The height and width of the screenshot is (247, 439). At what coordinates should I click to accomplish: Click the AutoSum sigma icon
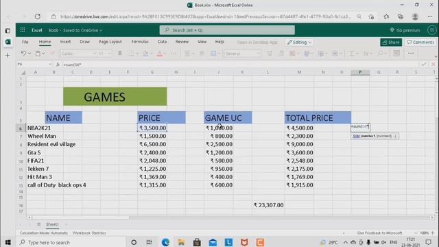(x=352, y=54)
